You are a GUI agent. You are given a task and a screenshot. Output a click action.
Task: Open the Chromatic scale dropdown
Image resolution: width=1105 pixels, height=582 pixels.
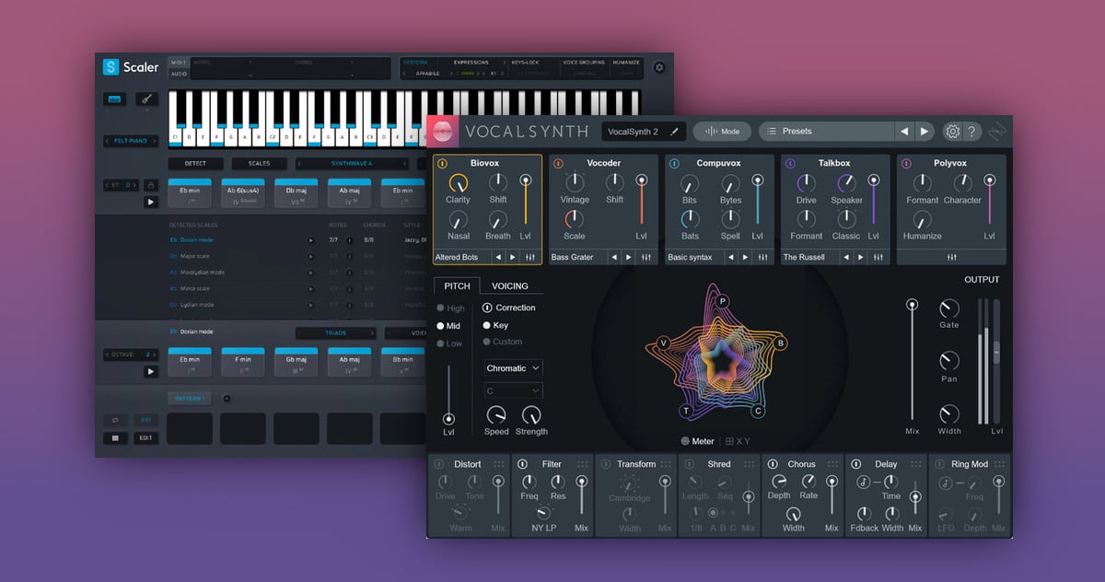pyautogui.click(x=513, y=368)
